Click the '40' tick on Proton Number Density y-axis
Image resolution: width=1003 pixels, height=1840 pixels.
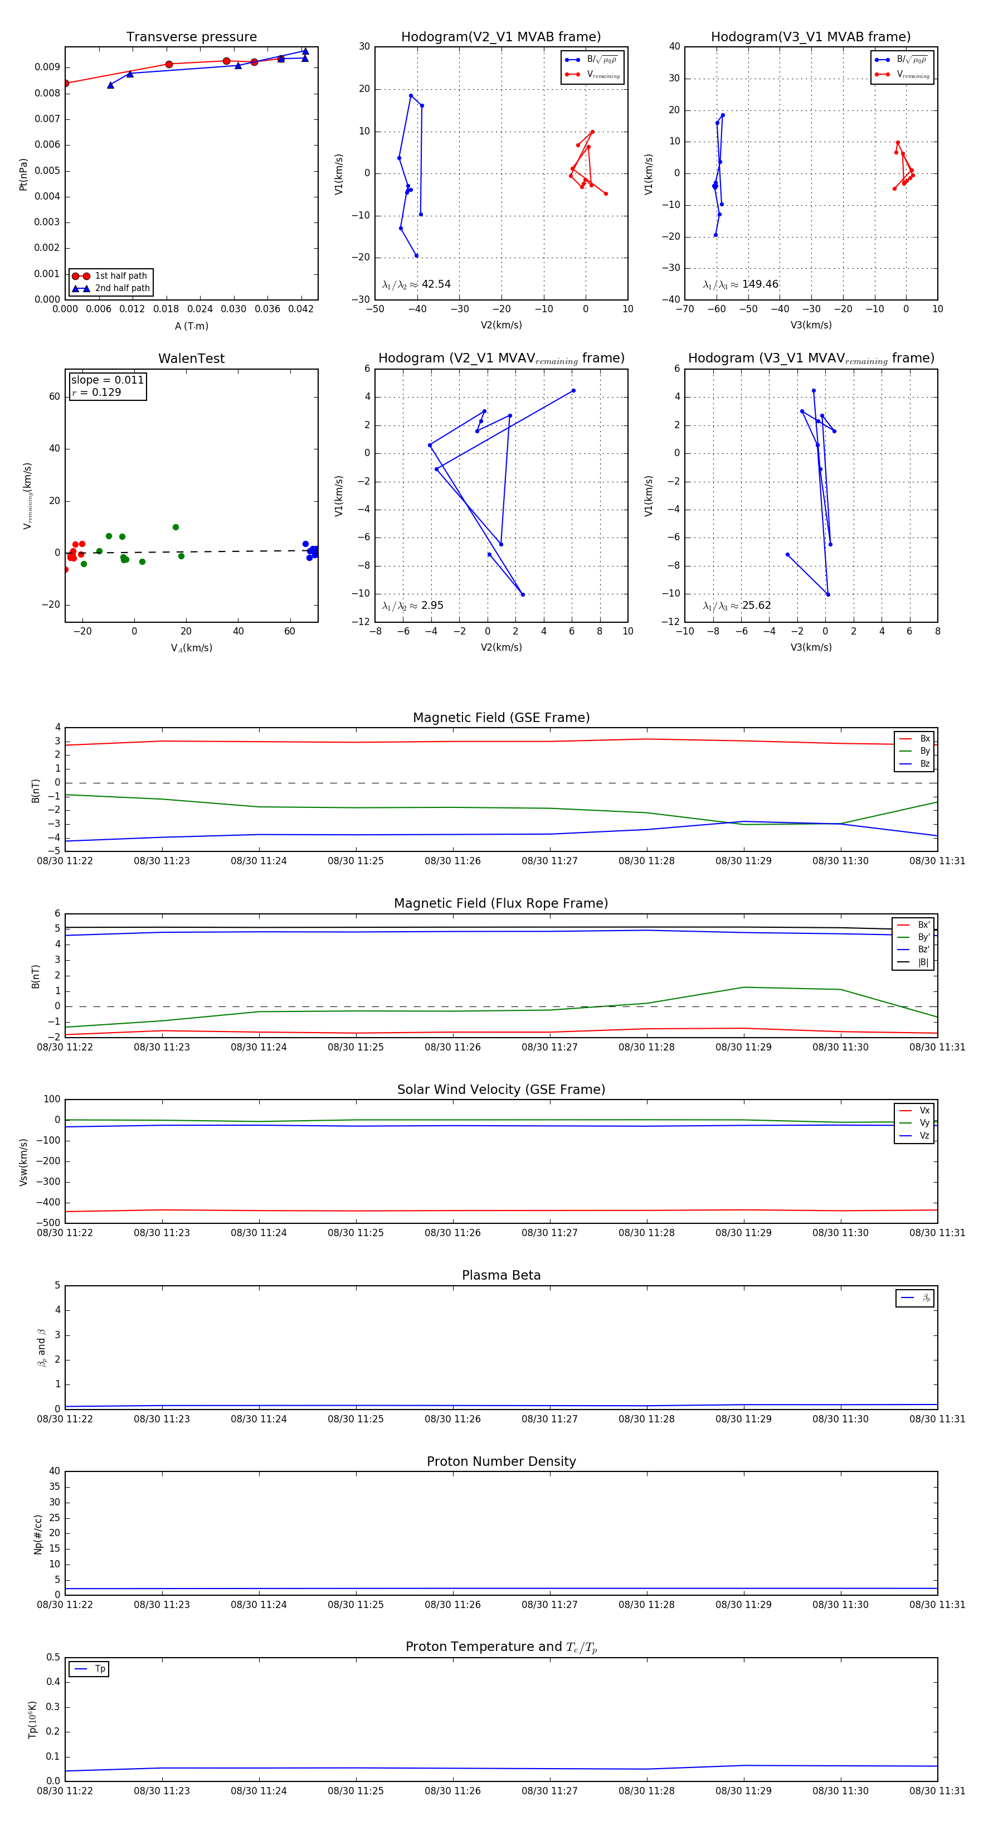[54, 1471]
